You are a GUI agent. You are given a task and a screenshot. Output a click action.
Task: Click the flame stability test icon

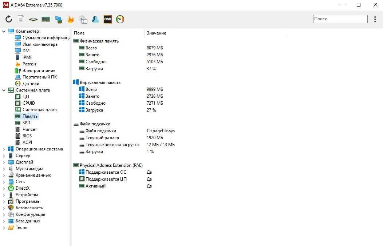(71, 19)
